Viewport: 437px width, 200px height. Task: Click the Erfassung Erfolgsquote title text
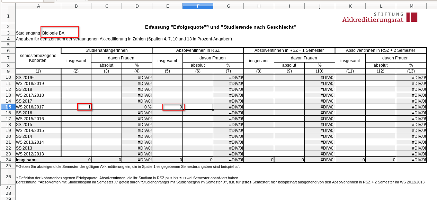(221, 27)
